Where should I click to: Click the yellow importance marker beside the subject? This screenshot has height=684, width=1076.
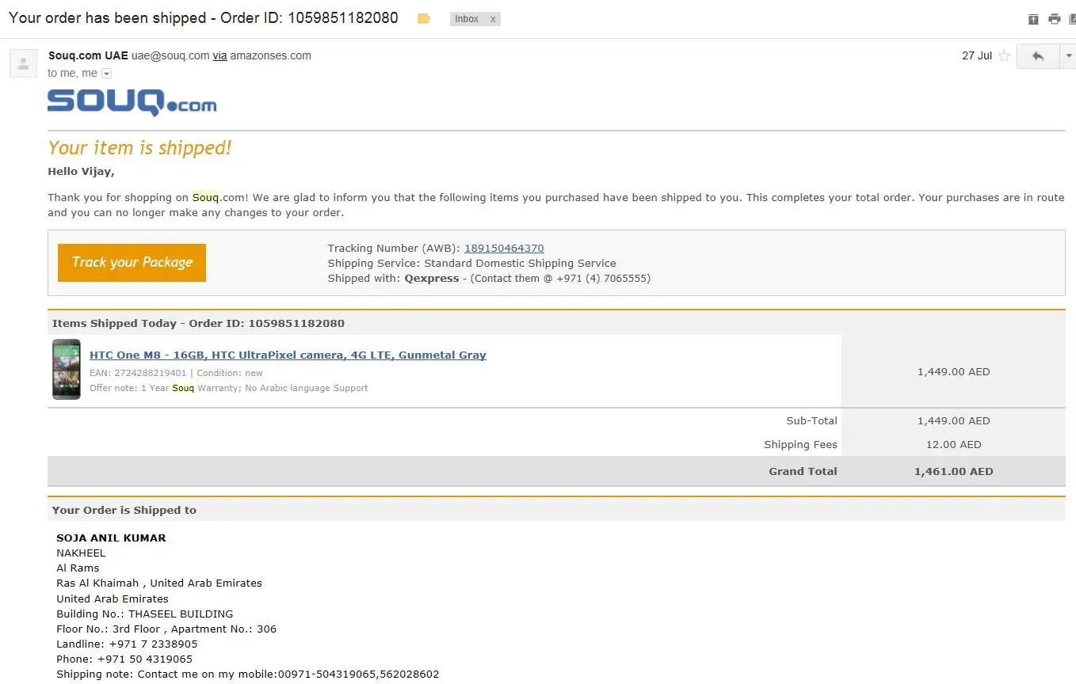[x=424, y=18]
